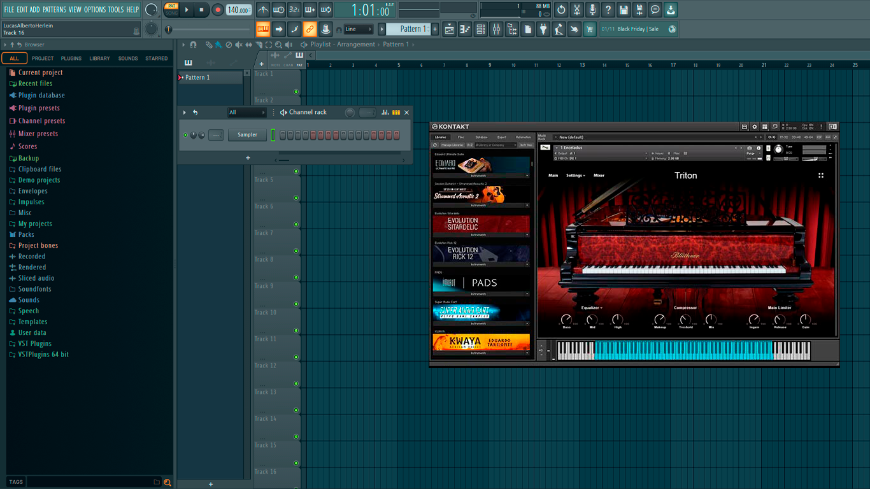Click the undo history icon in toolbar
Viewport: 870px width, 489px height.
[x=561, y=10]
